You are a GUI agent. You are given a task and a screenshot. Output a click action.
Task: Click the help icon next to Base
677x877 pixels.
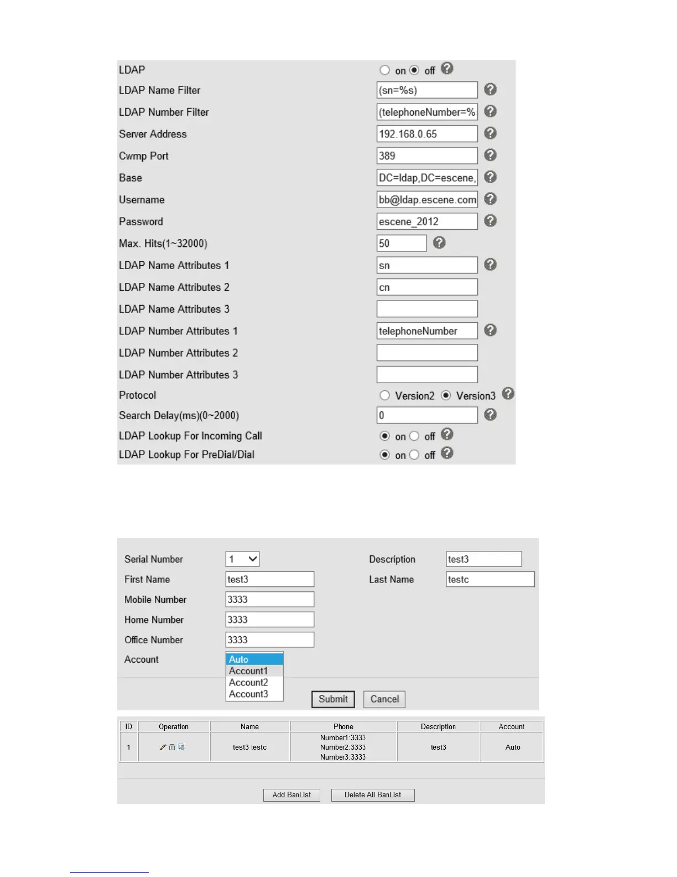490,177
